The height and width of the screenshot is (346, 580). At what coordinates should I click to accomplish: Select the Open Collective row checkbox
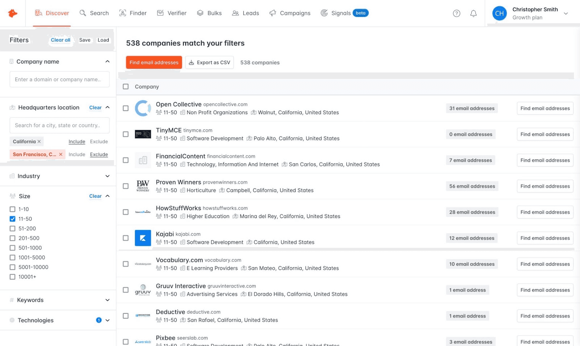126,108
